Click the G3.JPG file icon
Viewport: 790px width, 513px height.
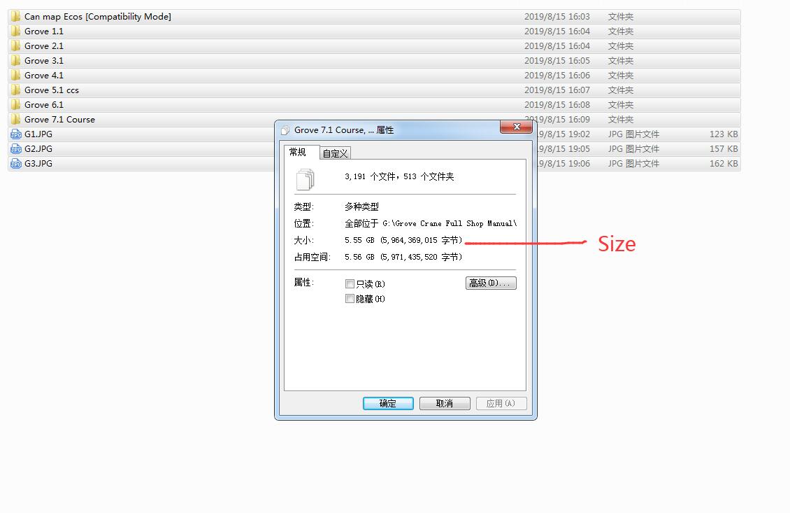click(15, 163)
